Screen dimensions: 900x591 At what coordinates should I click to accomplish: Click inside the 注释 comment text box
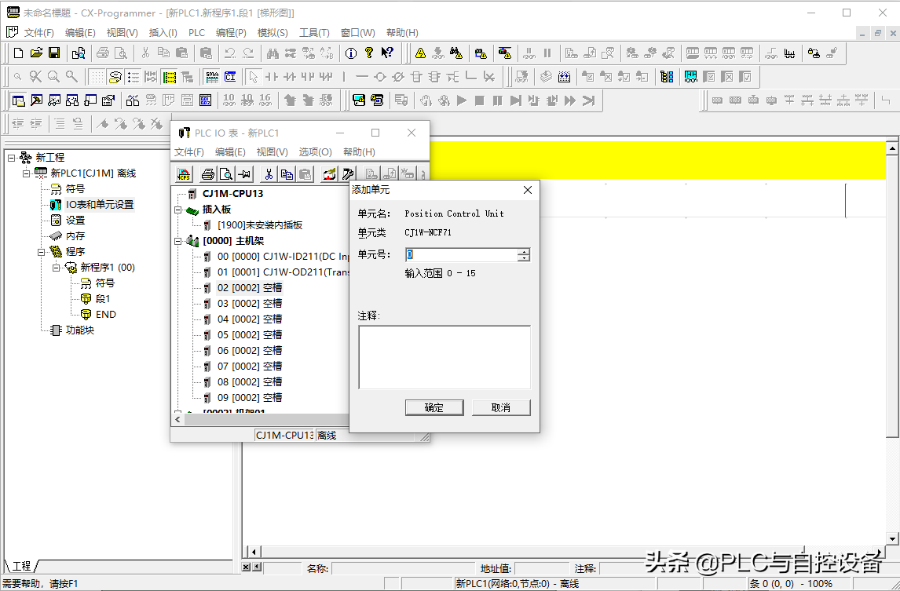(x=444, y=356)
